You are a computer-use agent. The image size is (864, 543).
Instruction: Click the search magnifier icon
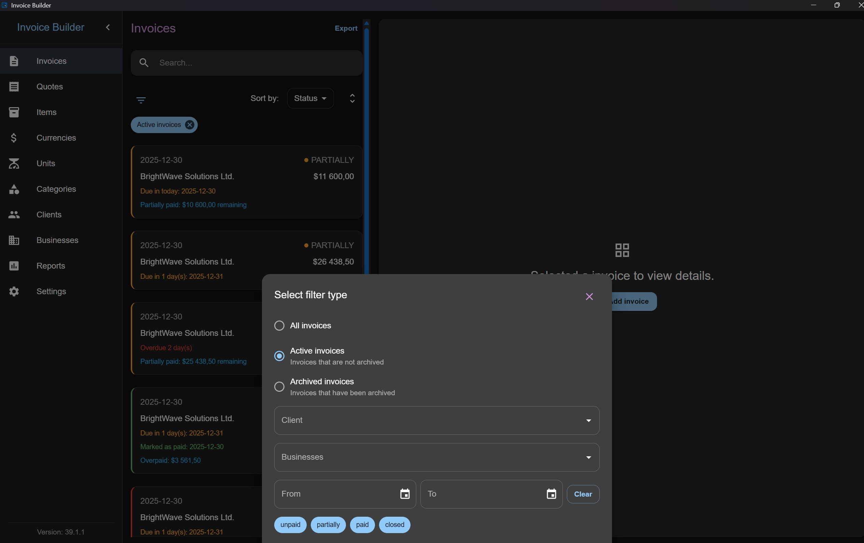tap(144, 63)
